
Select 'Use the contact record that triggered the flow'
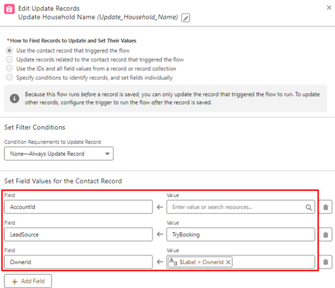(9, 51)
